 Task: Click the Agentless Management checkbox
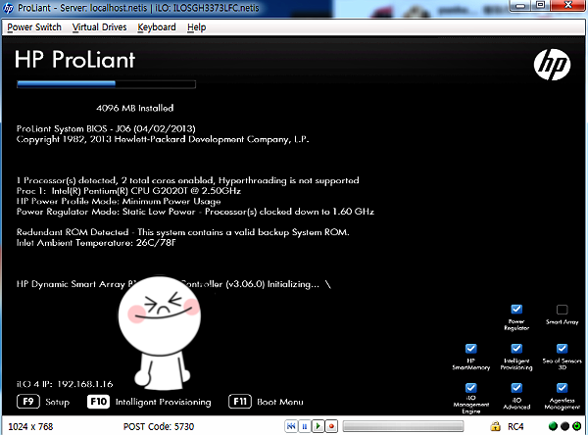coord(562,388)
